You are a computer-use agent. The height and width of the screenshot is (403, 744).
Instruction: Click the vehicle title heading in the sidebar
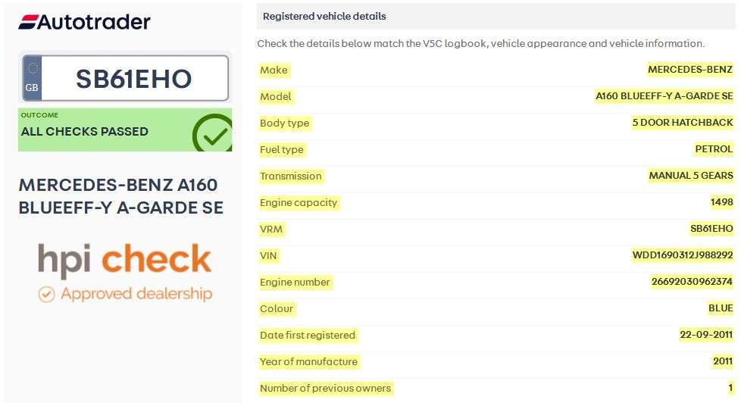121,195
